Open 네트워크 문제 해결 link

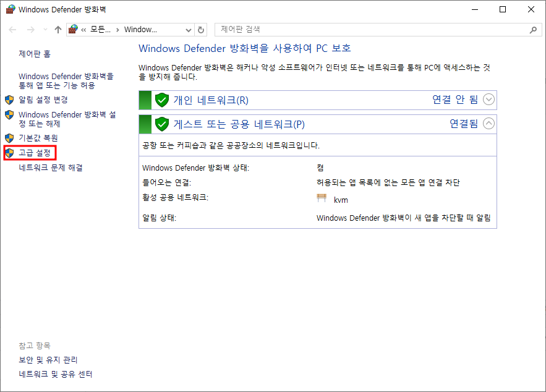[x=51, y=168]
